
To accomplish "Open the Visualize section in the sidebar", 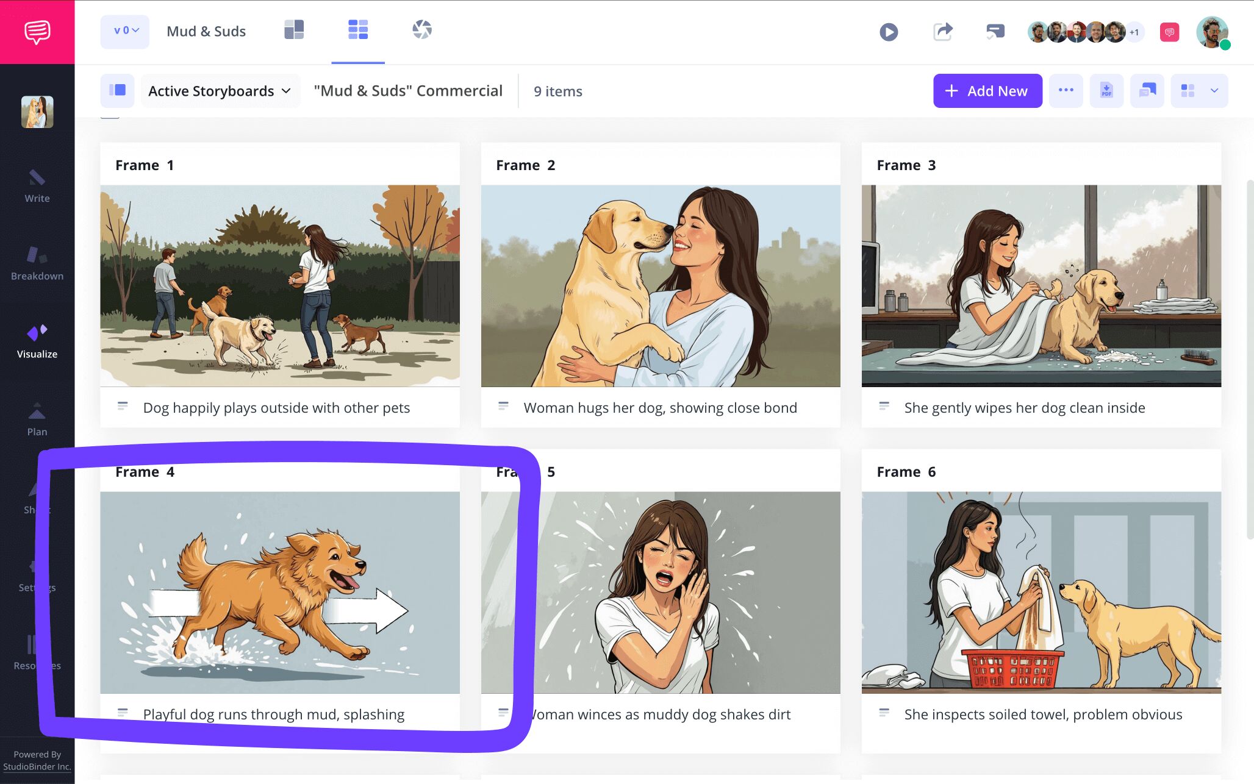I will [37, 340].
